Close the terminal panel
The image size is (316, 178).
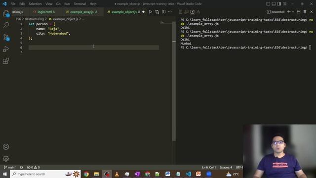click(312, 12)
